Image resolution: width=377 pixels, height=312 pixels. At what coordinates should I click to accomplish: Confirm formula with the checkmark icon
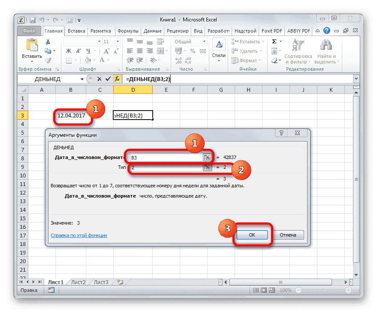pyautogui.click(x=109, y=79)
